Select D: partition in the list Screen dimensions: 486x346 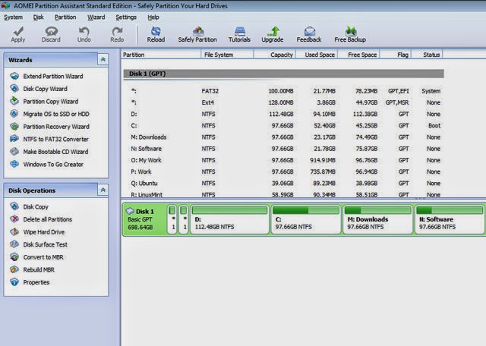pos(283,114)
